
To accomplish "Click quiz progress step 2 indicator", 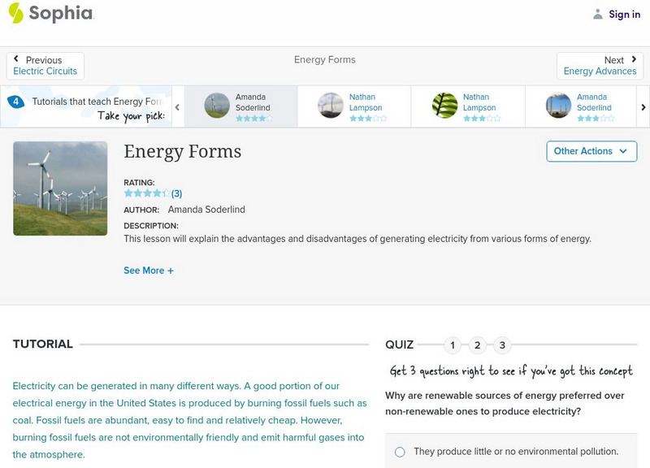I will click(x=476, y=344).
